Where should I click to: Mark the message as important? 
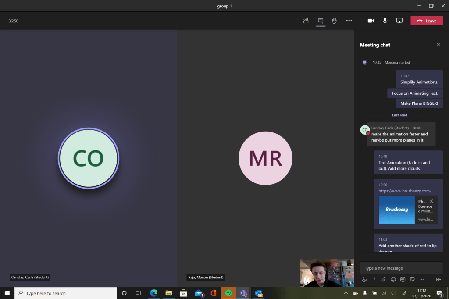click(x=374, y=279)
